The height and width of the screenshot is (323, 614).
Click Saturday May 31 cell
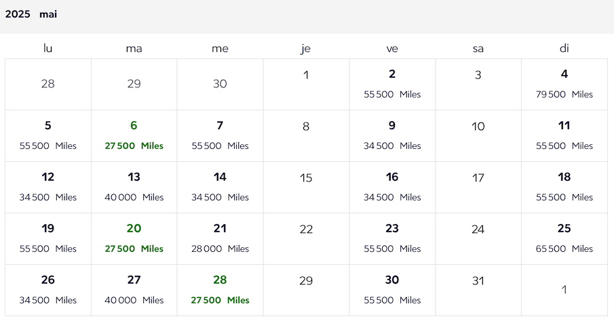[478, 290]
